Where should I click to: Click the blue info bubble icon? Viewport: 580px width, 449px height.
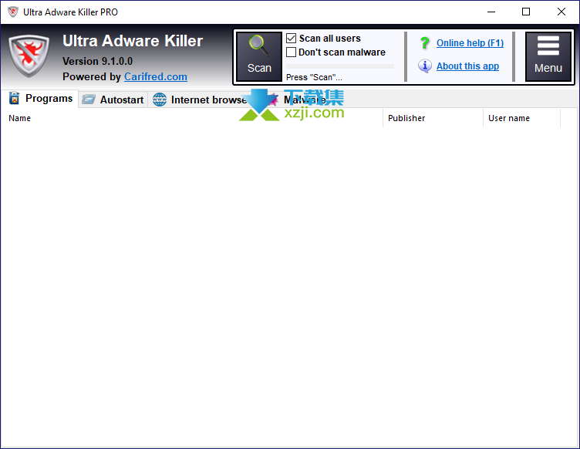coord(425,66)
